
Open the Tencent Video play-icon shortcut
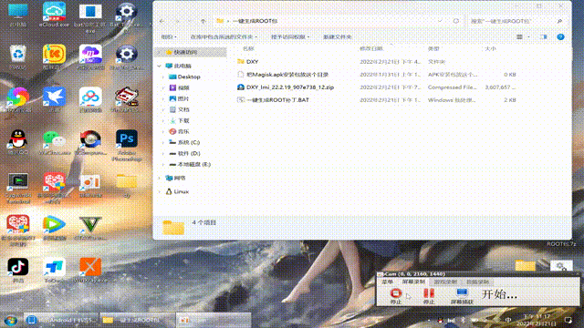click(x=55, y=228)
